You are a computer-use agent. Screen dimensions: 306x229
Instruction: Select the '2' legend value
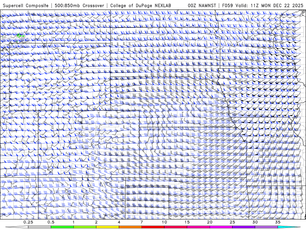(96, 222)
